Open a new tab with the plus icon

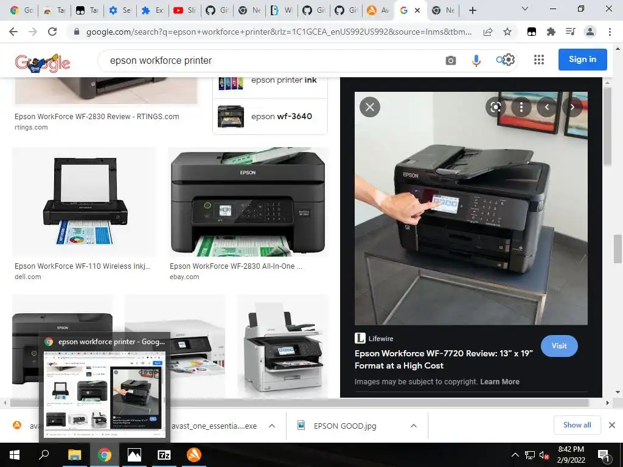[472, 10]
